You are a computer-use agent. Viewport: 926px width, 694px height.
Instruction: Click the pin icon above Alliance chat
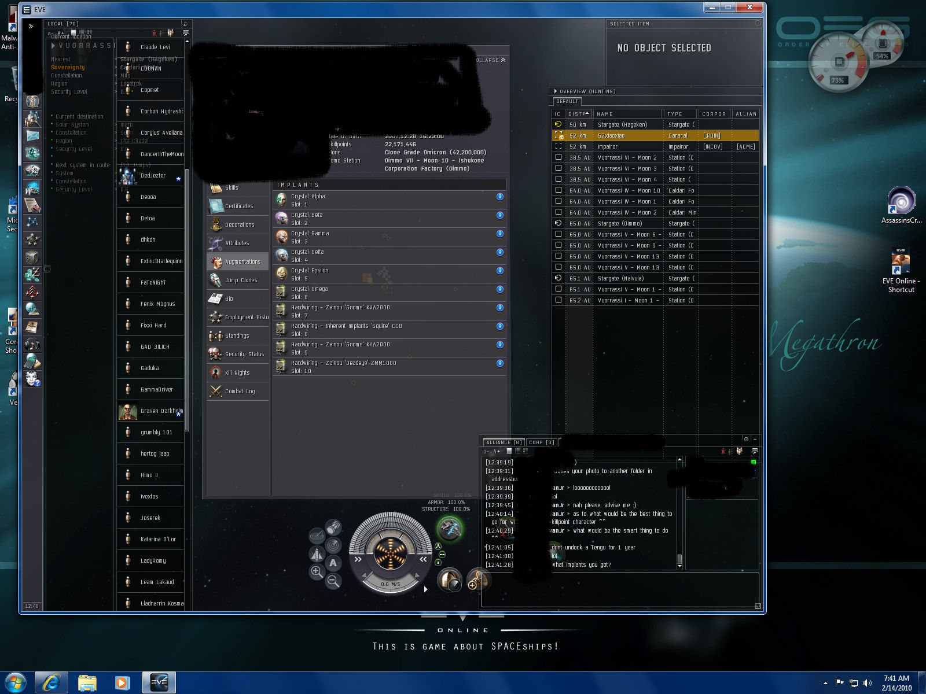[746, 439]
